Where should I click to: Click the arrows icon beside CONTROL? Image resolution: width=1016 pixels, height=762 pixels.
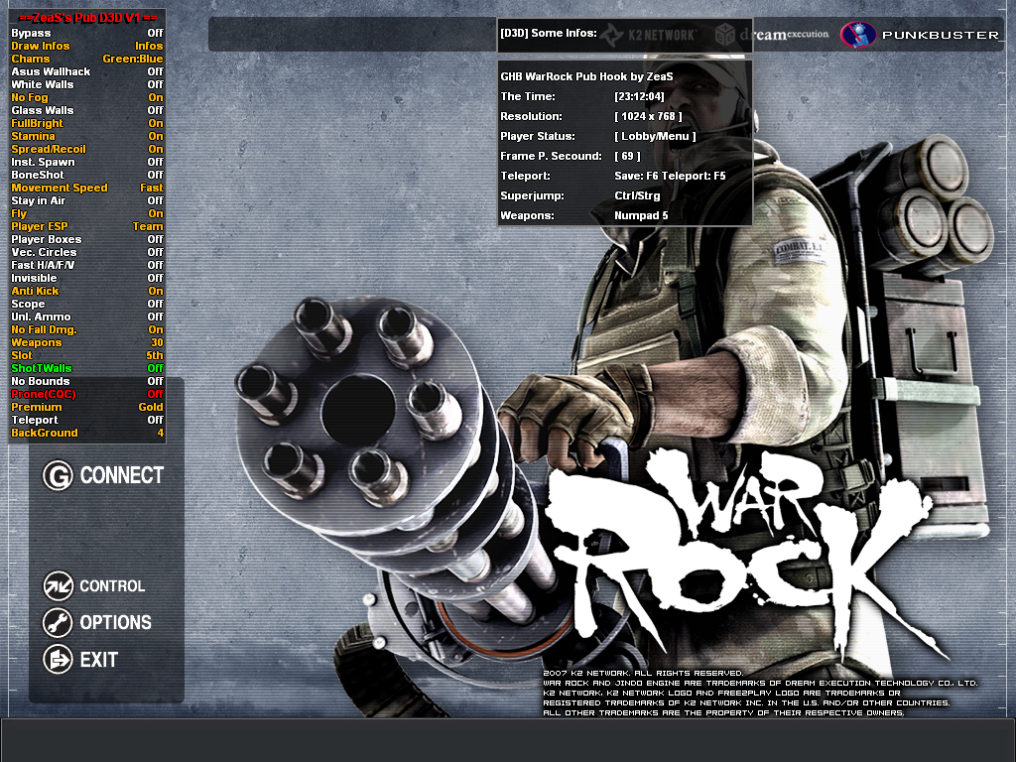[x=58, y=585]
